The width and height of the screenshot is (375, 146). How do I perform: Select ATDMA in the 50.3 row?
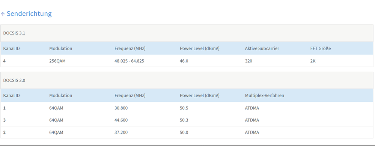[x=252, y=120]
